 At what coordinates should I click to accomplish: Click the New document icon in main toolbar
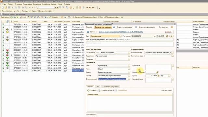pos(3,7)
